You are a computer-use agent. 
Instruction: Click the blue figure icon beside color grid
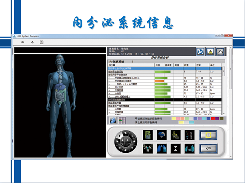[112, 120]
